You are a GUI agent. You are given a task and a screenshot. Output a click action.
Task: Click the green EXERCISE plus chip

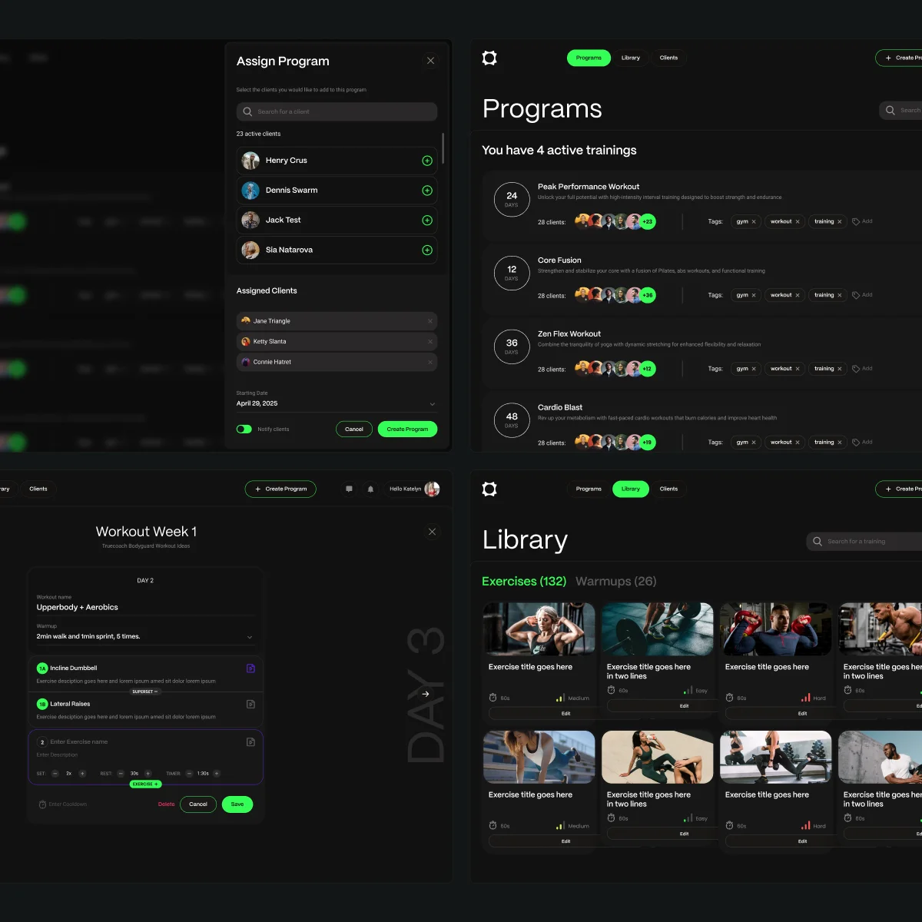pyautogui.click(x=145, y=784)
